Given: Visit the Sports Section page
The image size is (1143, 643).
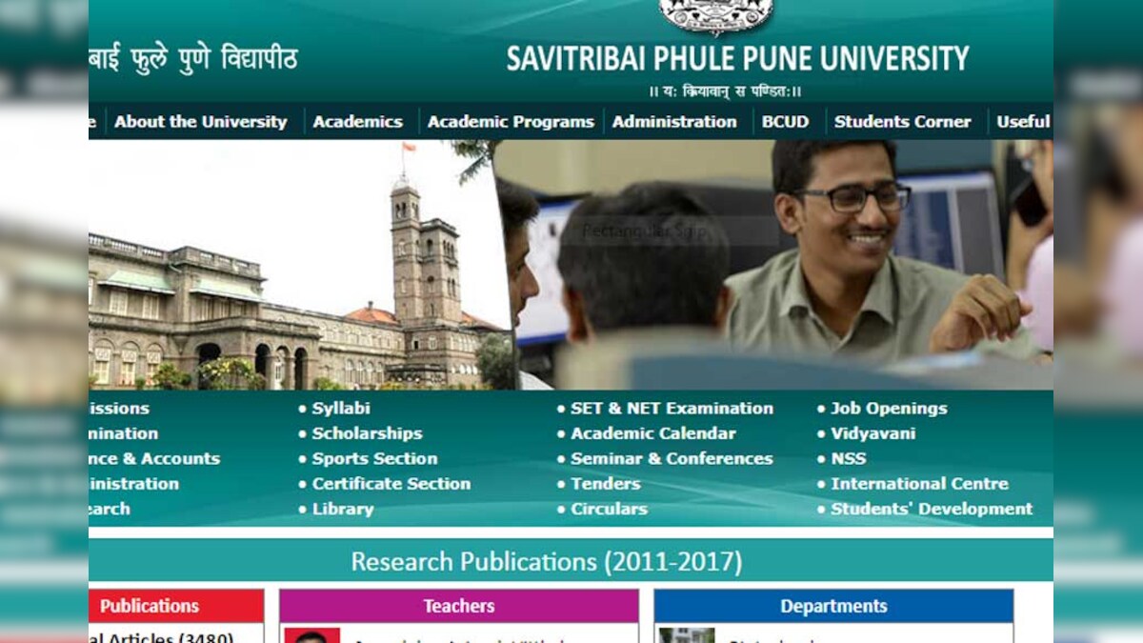Looking at the screenshot, I should 373,458.
